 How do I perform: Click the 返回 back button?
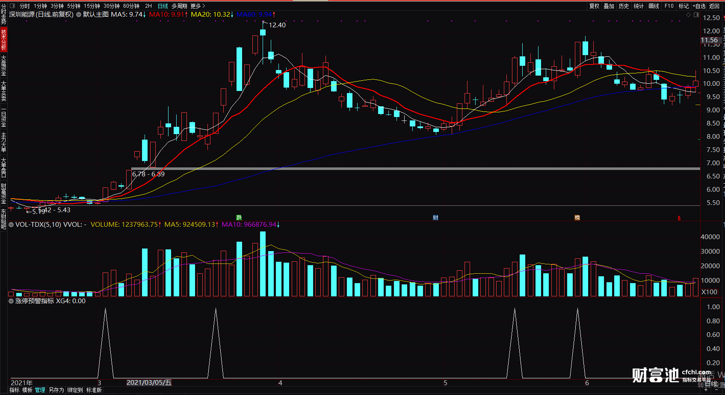click(714, 6)
